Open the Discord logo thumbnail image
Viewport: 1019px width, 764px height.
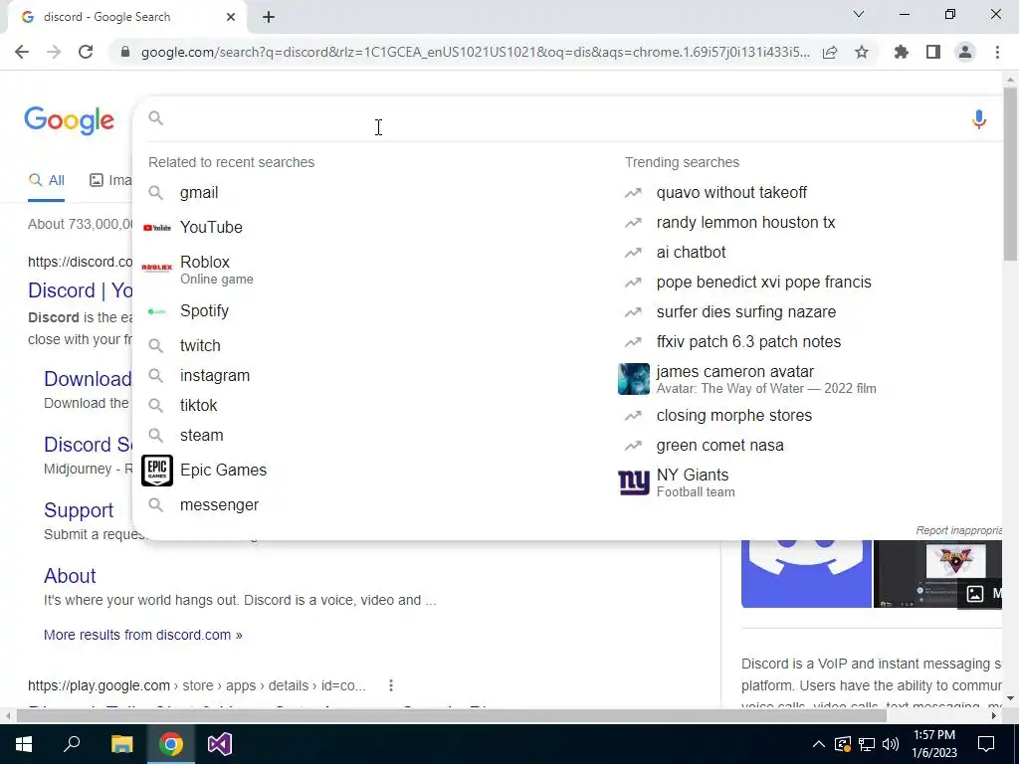pos(806,574)
